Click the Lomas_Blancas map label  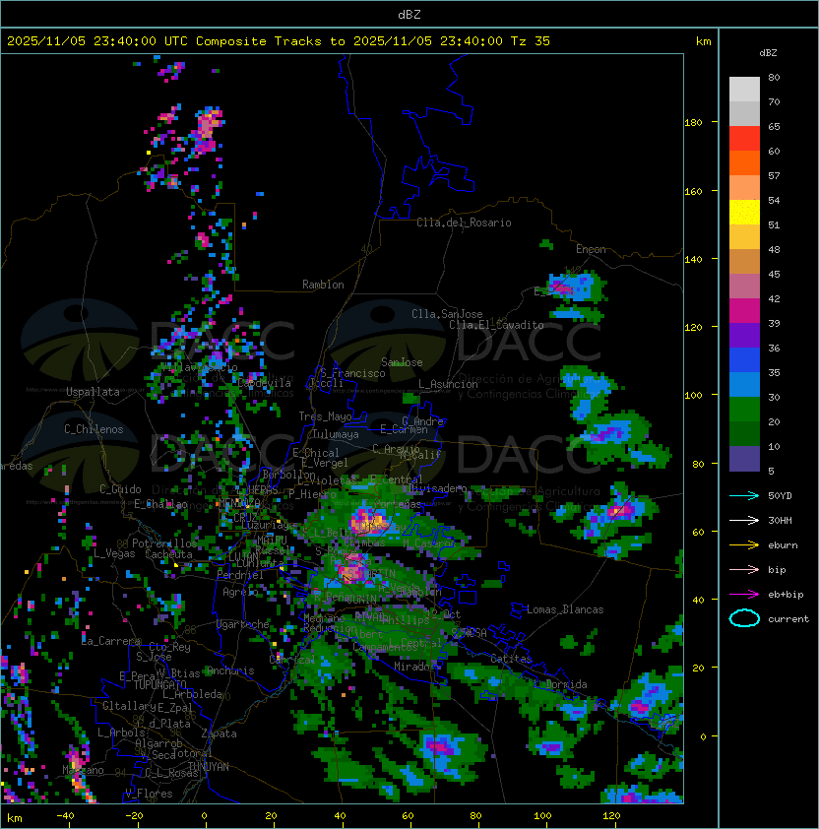(x=565, y=609)
